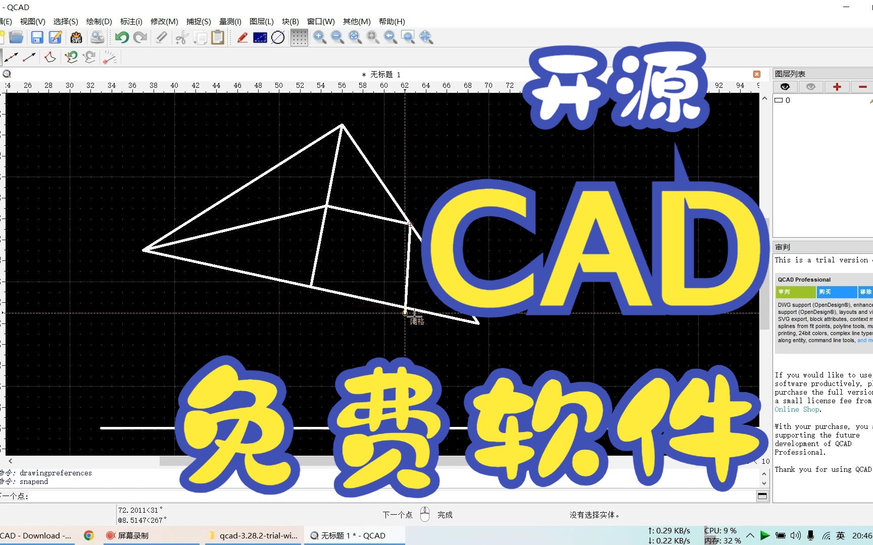
Task: Click the angle length line tool icon
Action: (110, 58)
